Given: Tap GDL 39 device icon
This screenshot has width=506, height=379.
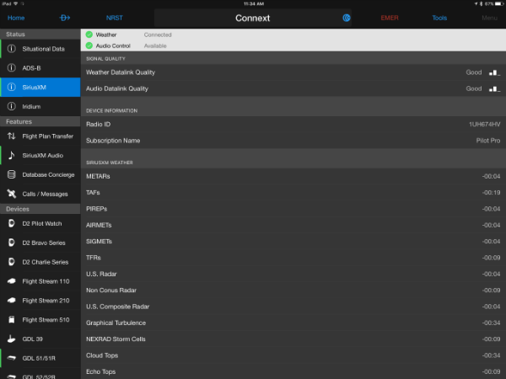Looking at the screenshot, I should 12,339.
